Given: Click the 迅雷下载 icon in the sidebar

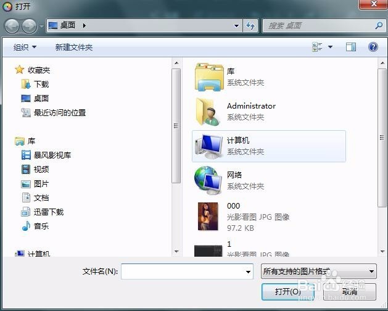Looking at the screenshot, I should [26, 212].
